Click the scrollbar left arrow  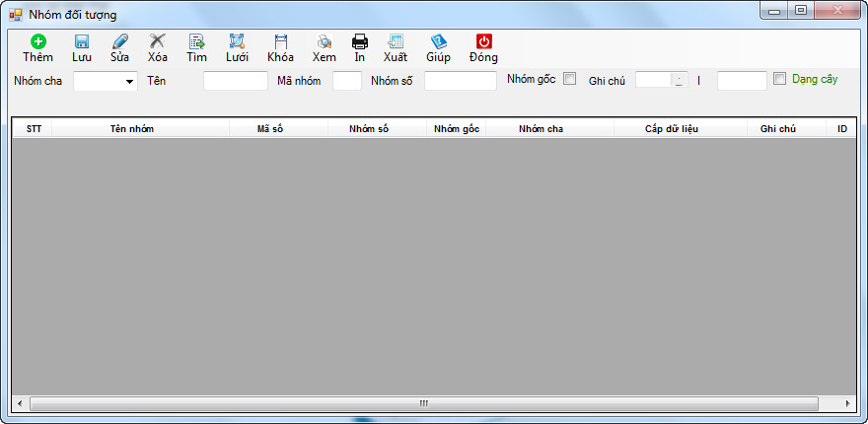[21, 403]
